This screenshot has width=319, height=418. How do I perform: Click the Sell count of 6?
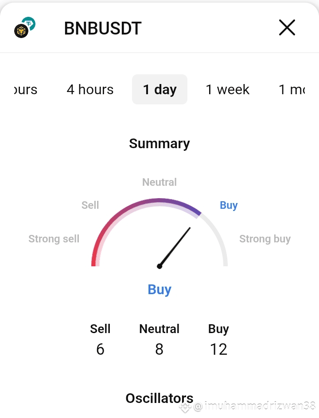(x=100, y=349)
